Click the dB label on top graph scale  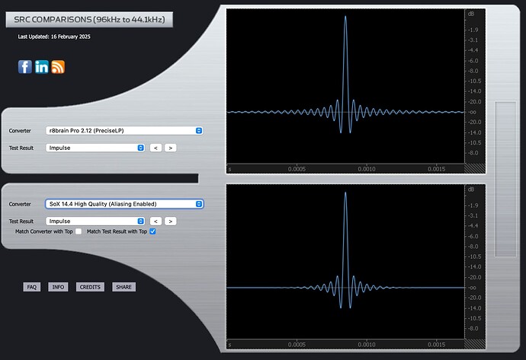tap(471, 14)
